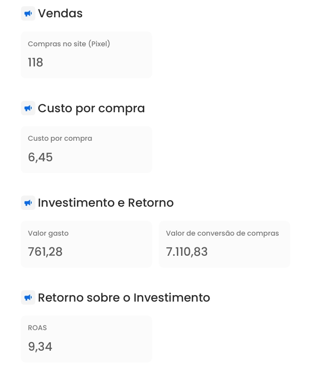Click the megaphone icon beside Vendas
309x368 pixels.
point(28,14)
